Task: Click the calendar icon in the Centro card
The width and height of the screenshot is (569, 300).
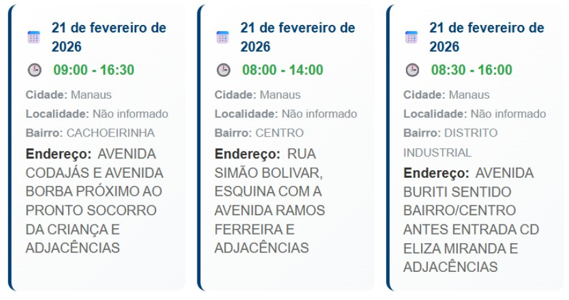Action: pos(222,37)
